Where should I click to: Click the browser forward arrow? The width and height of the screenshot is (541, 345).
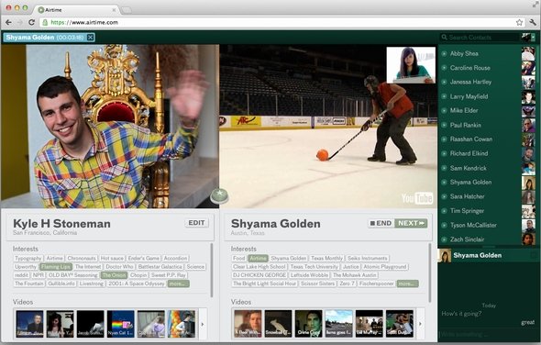19,22
